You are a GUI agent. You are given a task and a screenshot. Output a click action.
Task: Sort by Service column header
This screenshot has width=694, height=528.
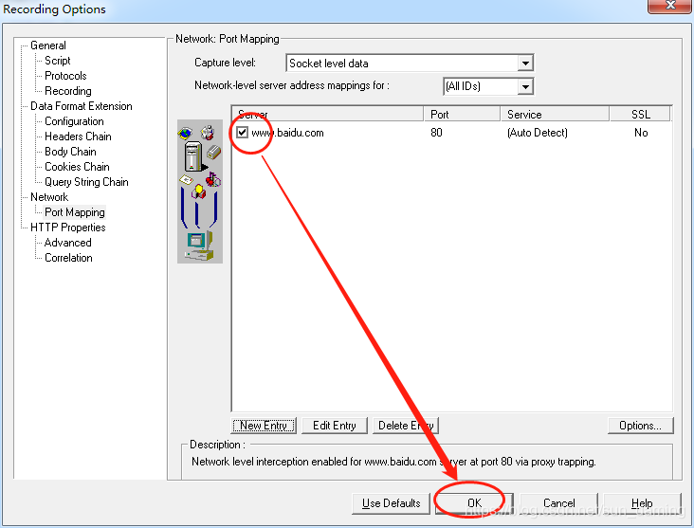pos(555,114)
